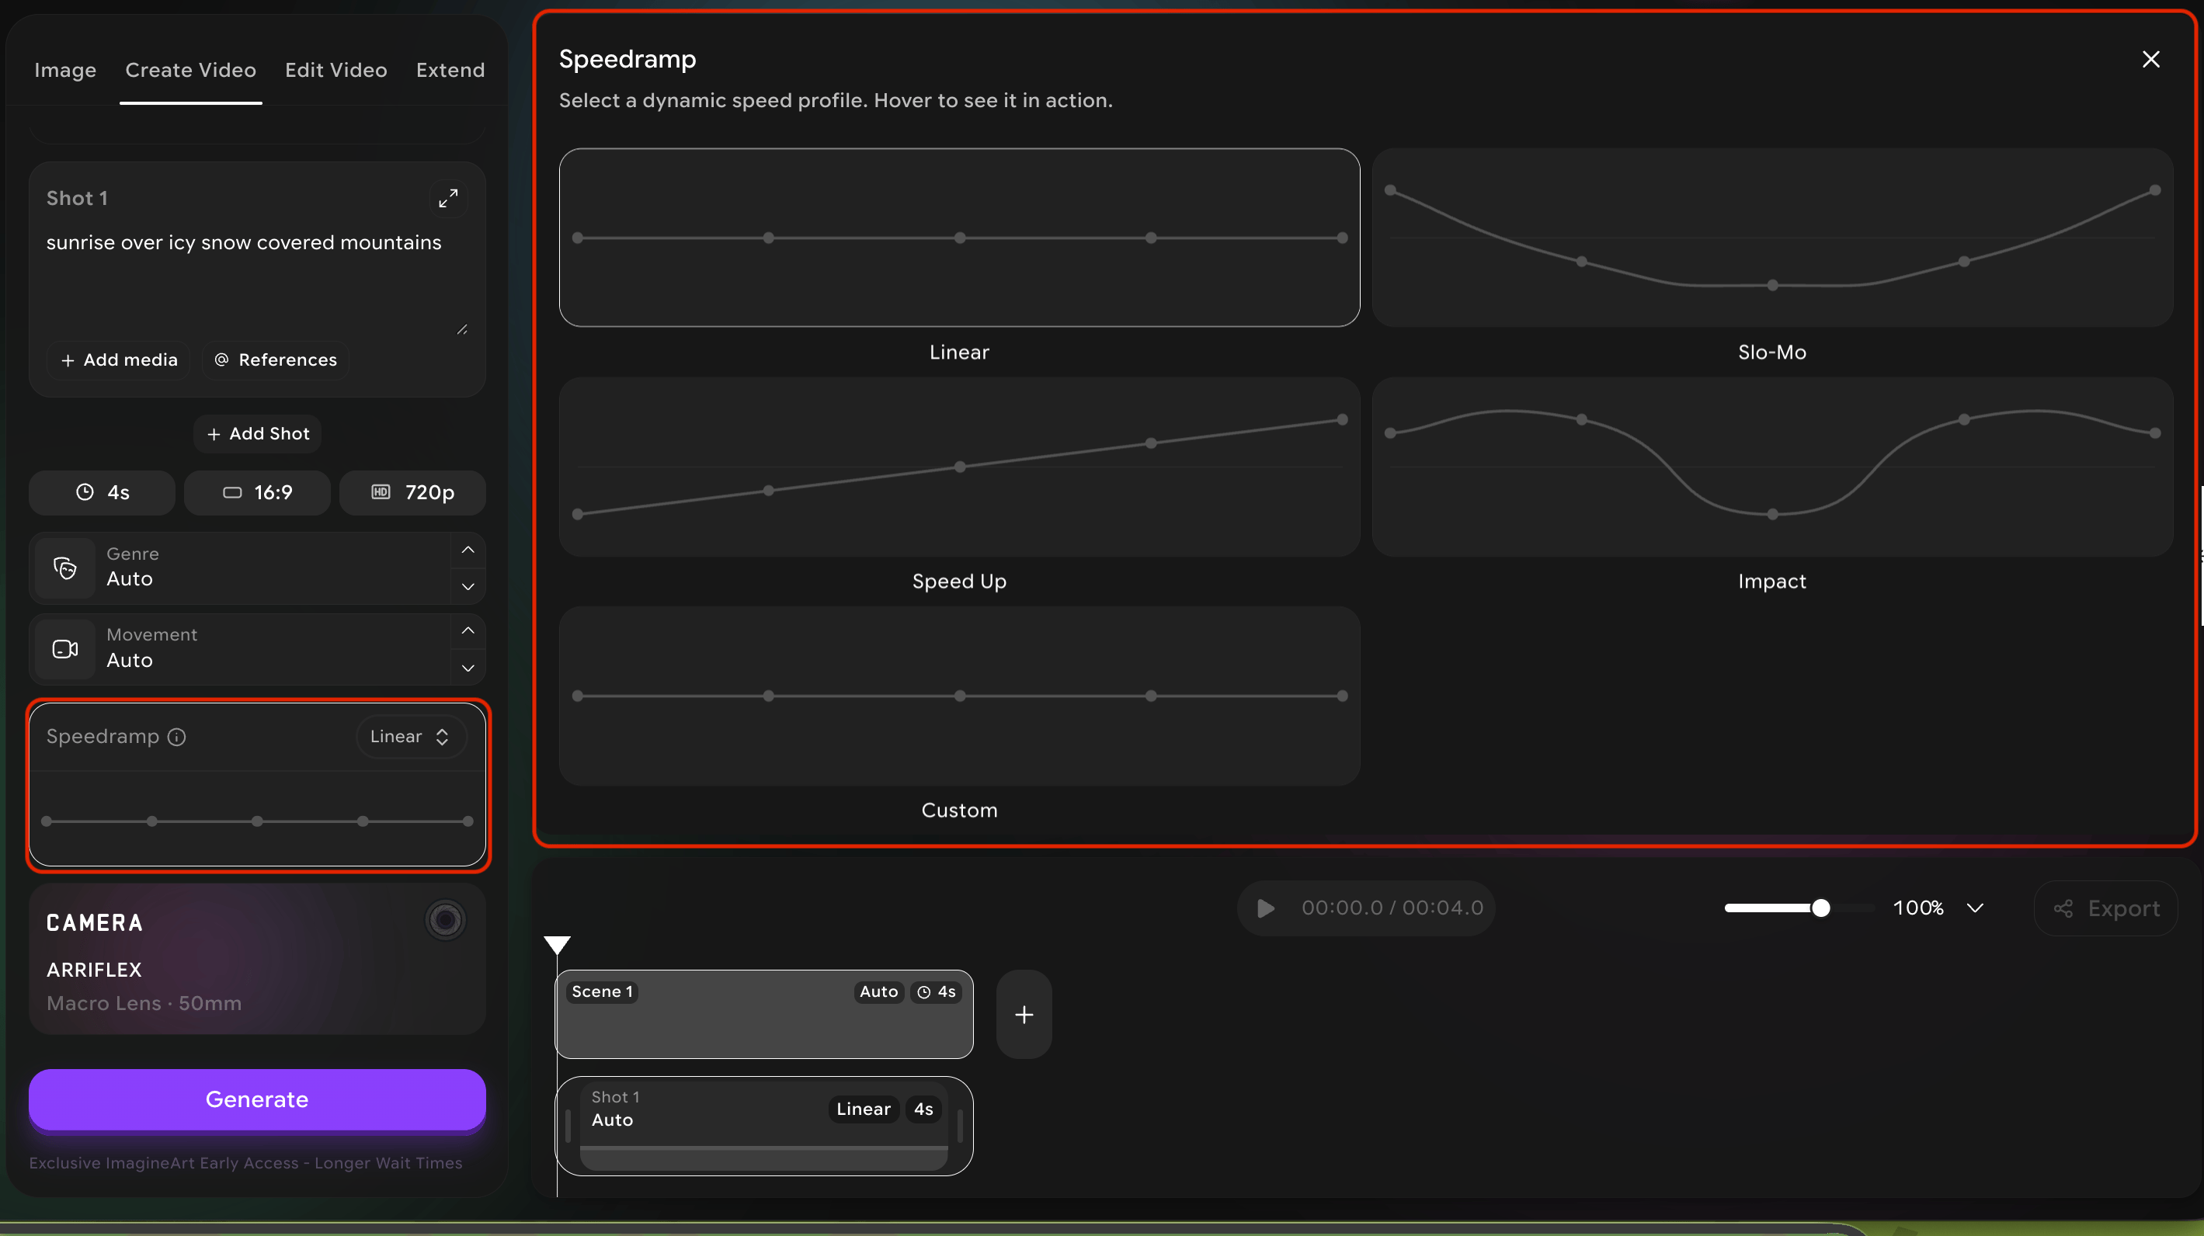Choose the Impact speed profile

click(1772, 467)
